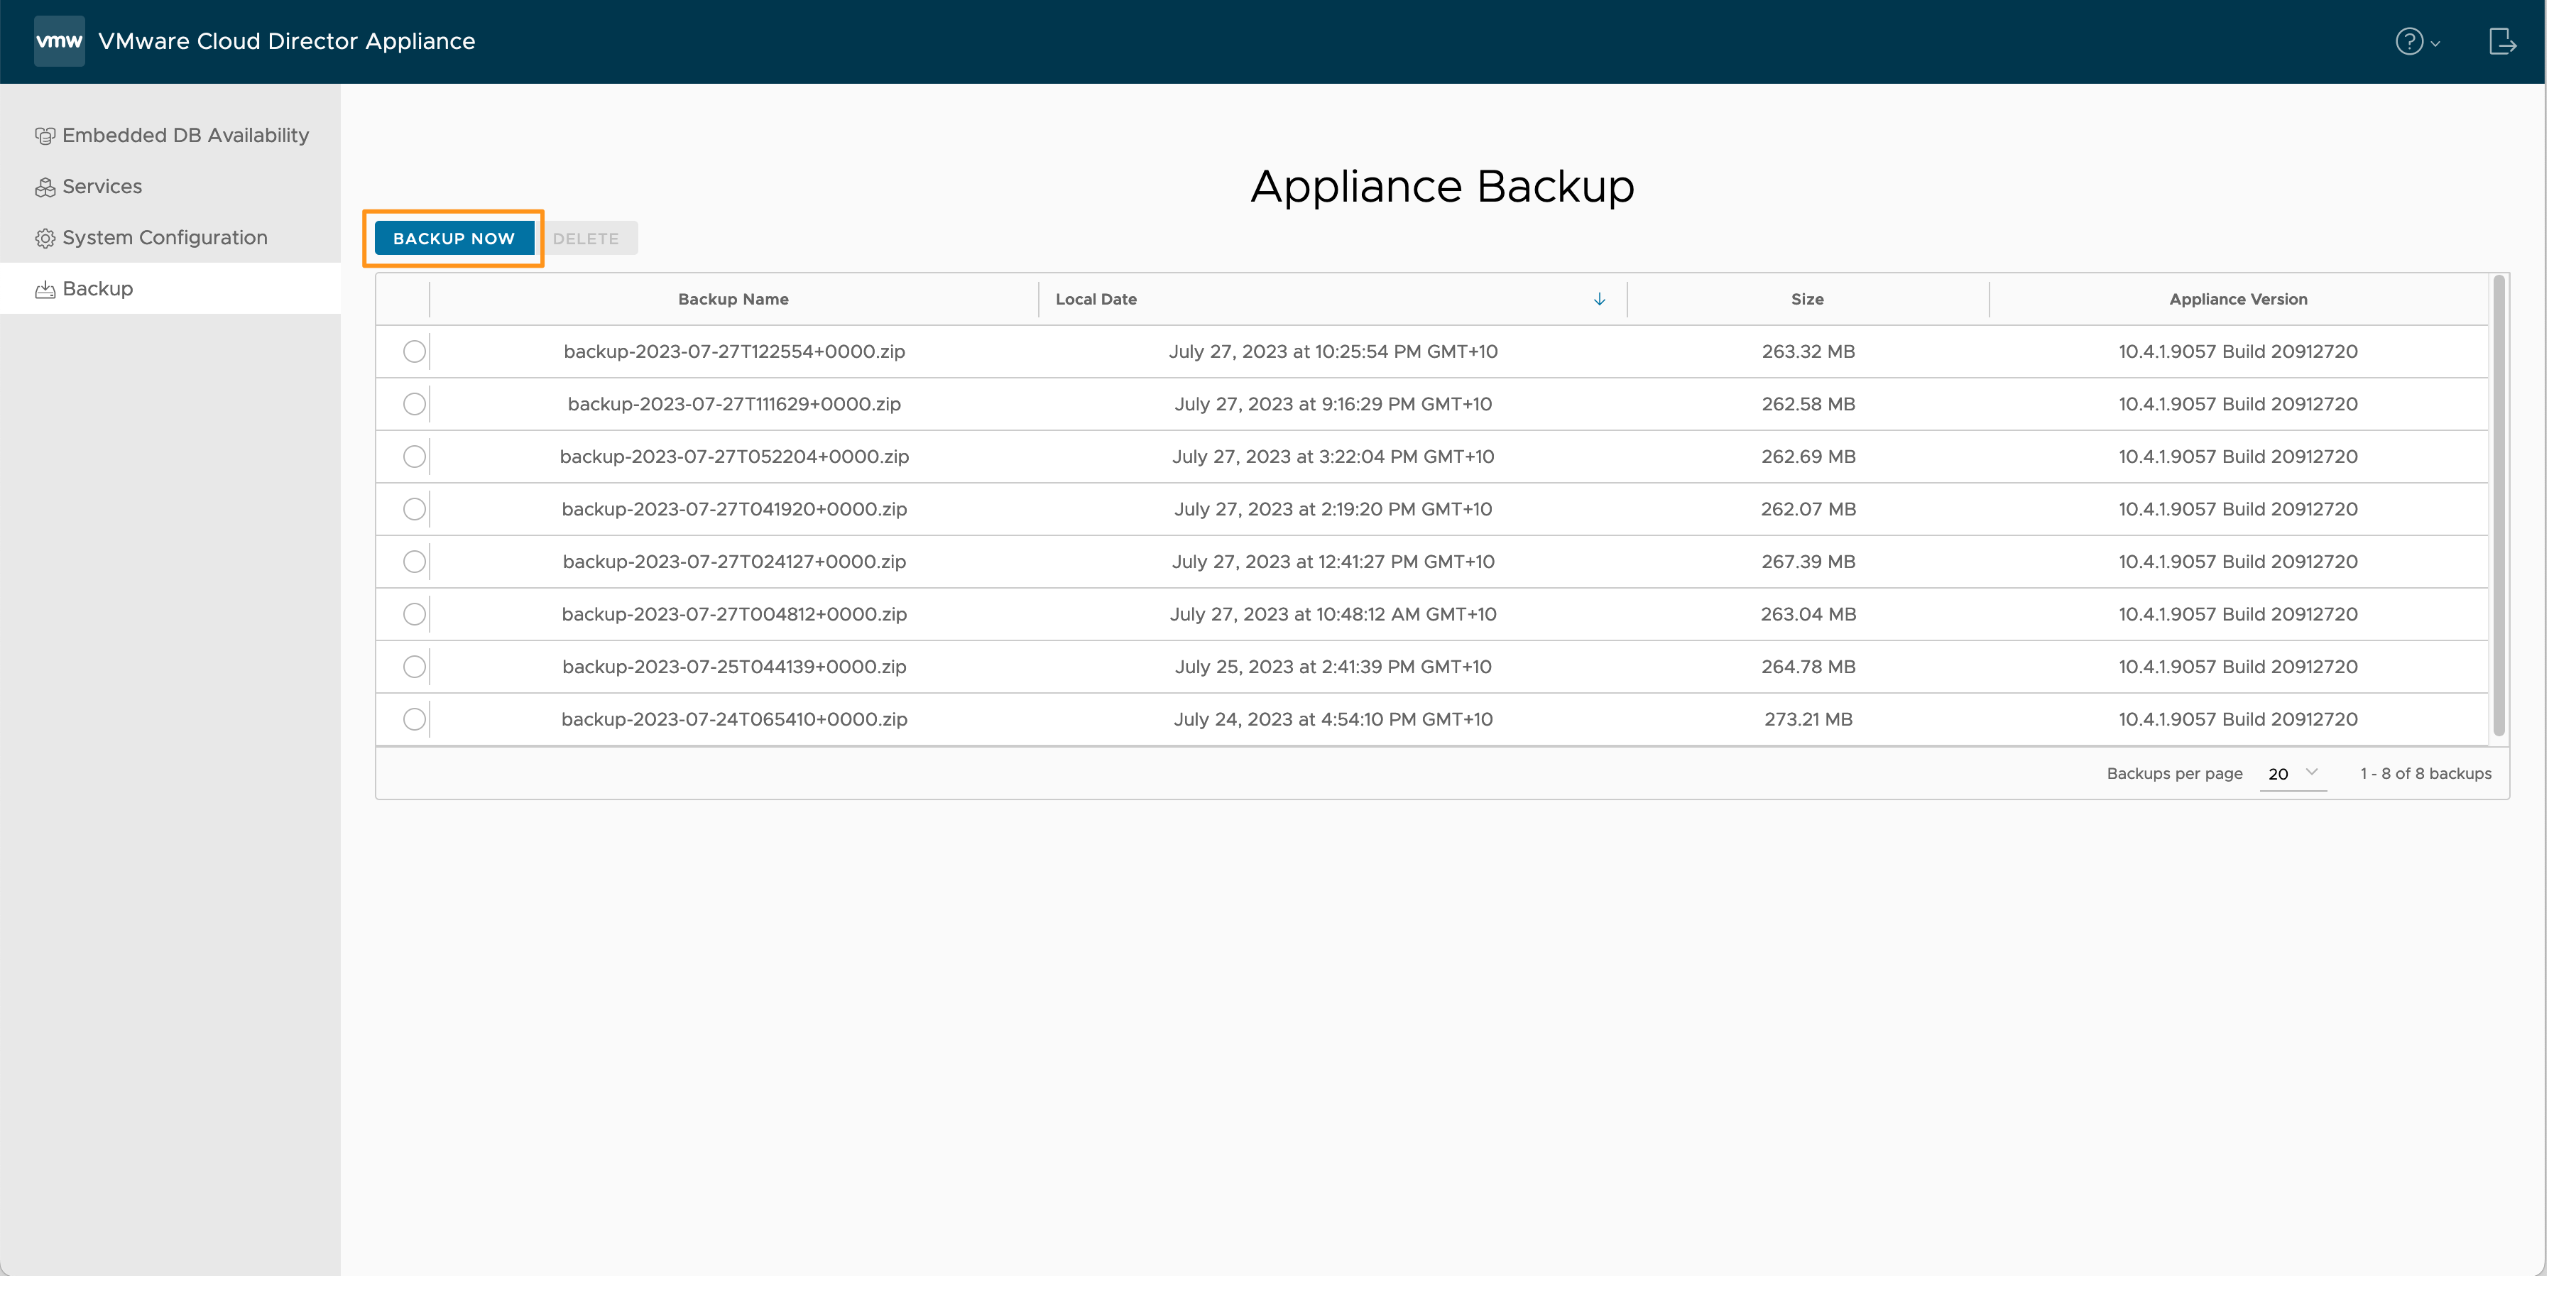
Task: Open the help question-mark icon
Action: (x=2409, y=41)
